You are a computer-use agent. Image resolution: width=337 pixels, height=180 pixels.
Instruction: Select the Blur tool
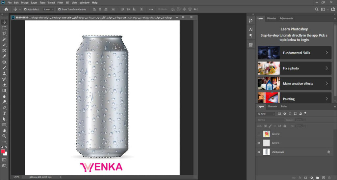(4, 96)
